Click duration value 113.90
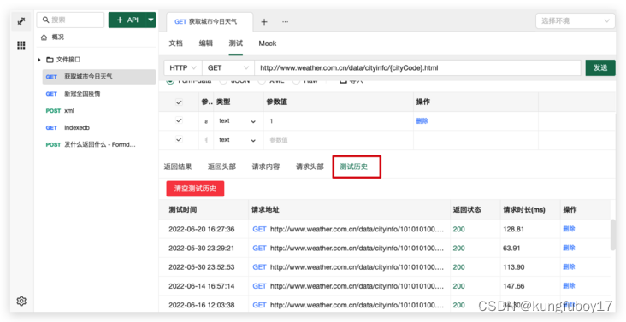This screenshot has height=322, width=626. (513, 267)
